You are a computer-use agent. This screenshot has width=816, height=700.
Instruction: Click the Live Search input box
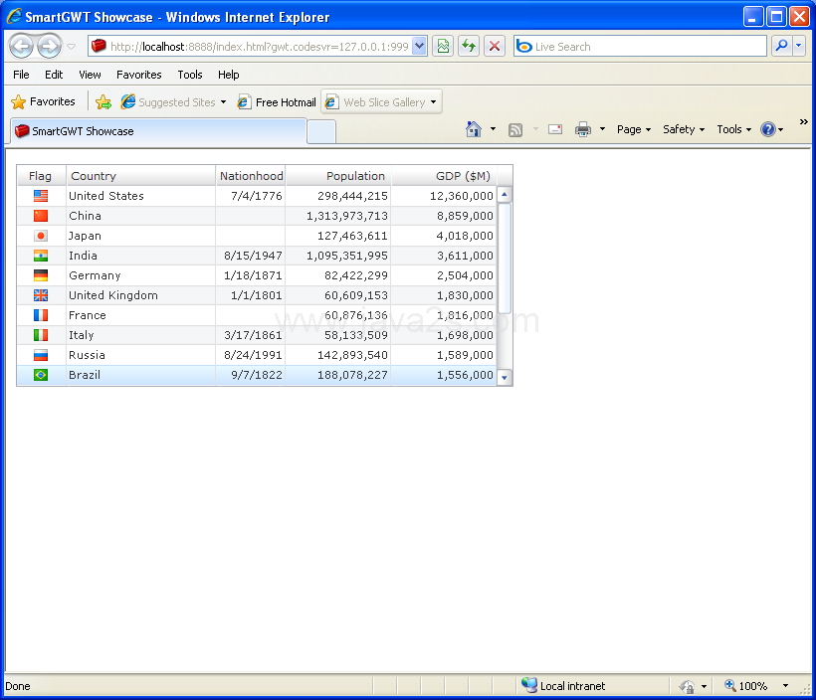coord(640,47)
